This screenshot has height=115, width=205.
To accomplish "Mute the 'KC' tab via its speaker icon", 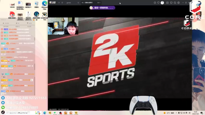I will pos(98,3).
